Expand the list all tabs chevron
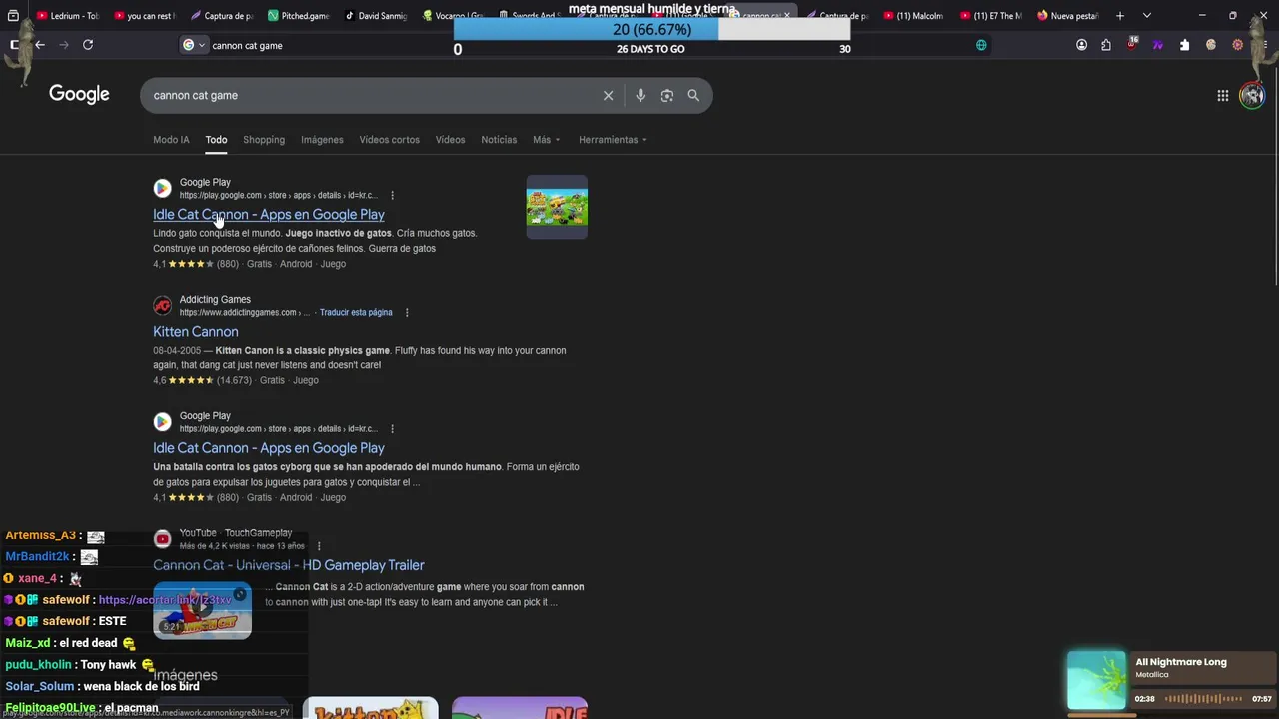 1146,16
